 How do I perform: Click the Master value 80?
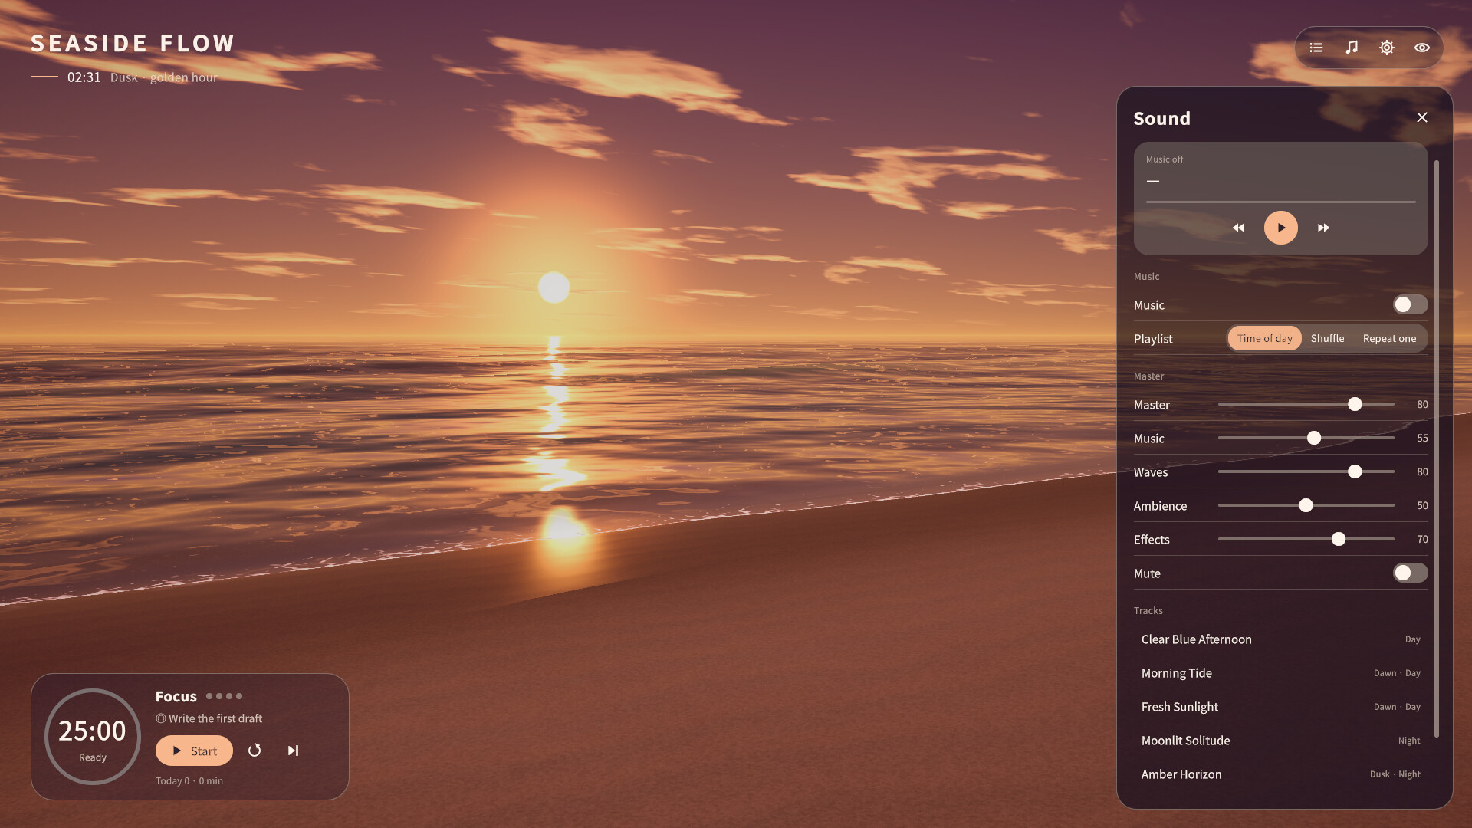click(1422, 404)
